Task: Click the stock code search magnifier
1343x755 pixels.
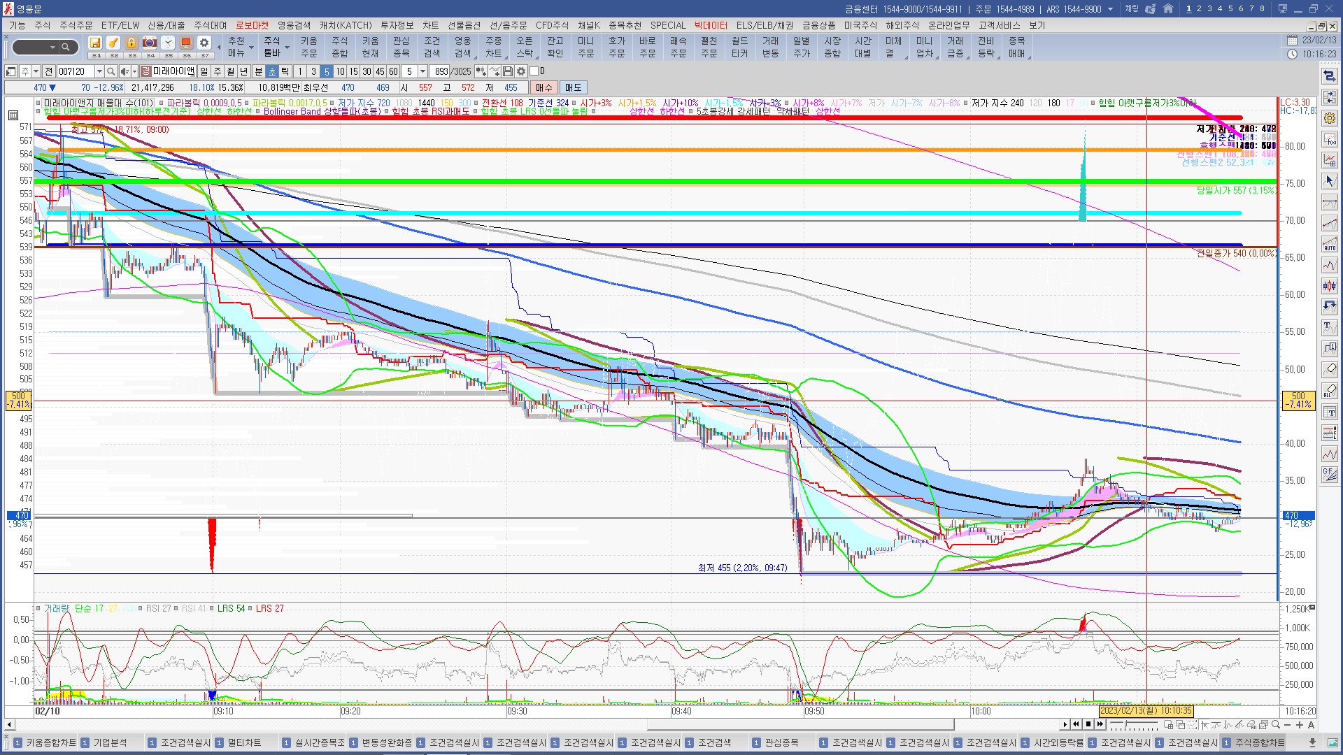Action: point(111,71)
